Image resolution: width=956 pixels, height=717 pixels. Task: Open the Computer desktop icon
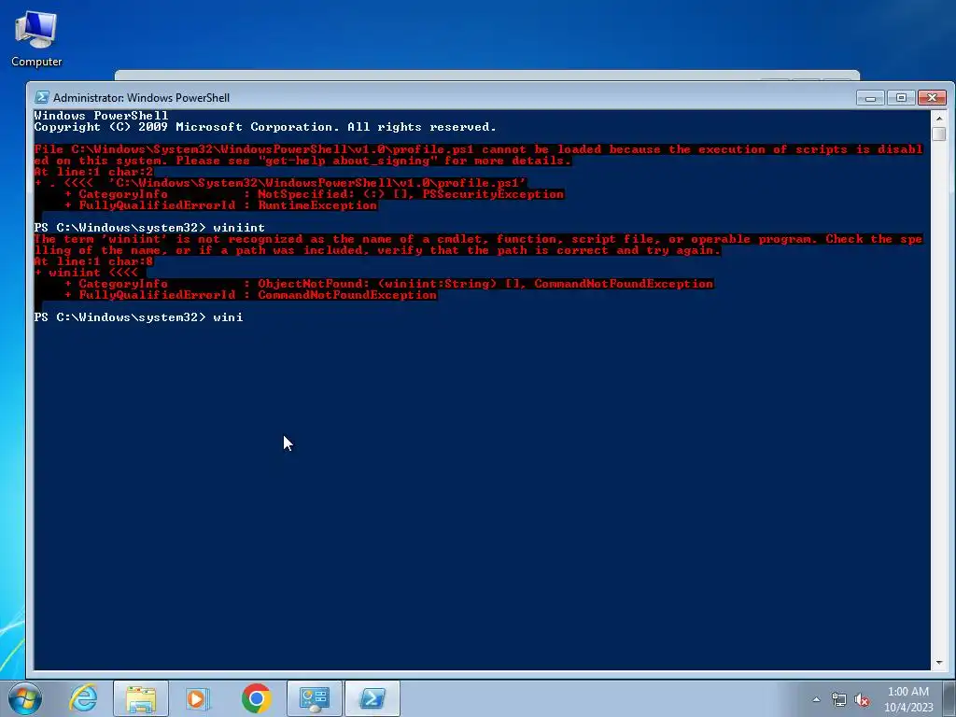coord(36,39)
